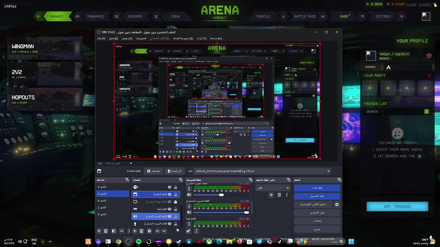Screen dimensions: 440x247
Task: Toggle visibility of the audio output capture source
Action: (x=169, y=216)
